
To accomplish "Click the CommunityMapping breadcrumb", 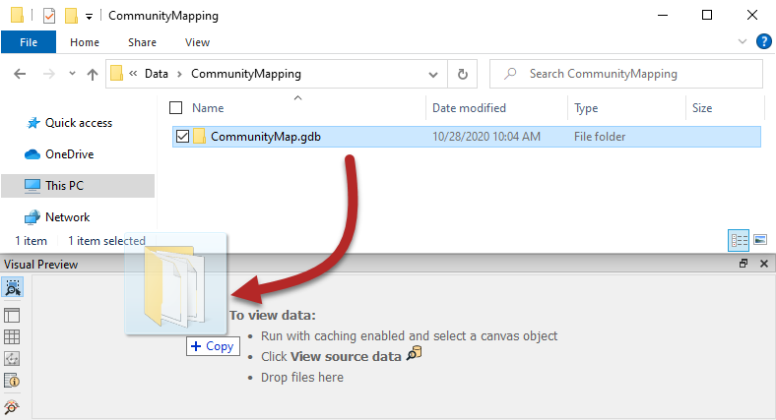I will point(246,74).
